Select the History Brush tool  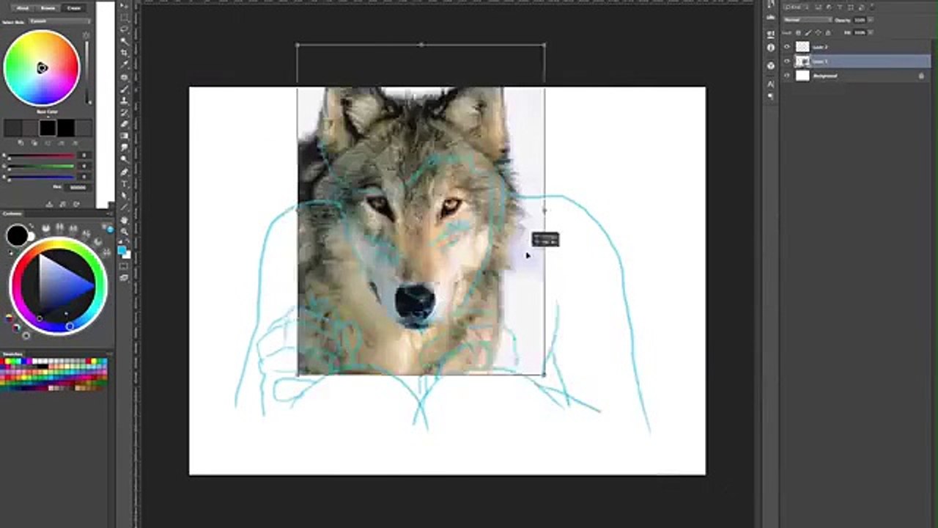pyautogui.click(x=125, y=112)
